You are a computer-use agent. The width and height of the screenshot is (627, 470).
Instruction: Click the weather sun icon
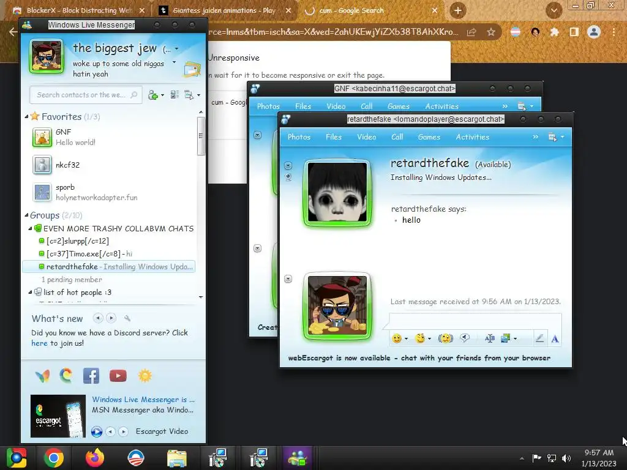[145, 376]
